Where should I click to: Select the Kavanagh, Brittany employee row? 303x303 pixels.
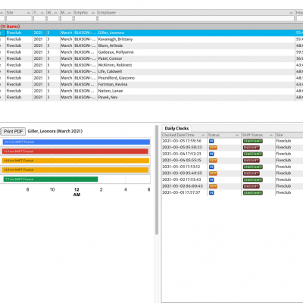click(x=151, y=39)
